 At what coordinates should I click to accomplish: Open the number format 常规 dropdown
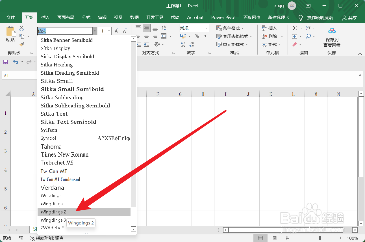tap(207, 28)
